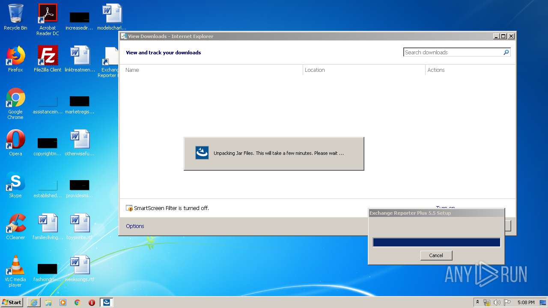Screen dimensions: 548x308
Task: Open Action Center flag icon
Action: (x=507, y=302)
